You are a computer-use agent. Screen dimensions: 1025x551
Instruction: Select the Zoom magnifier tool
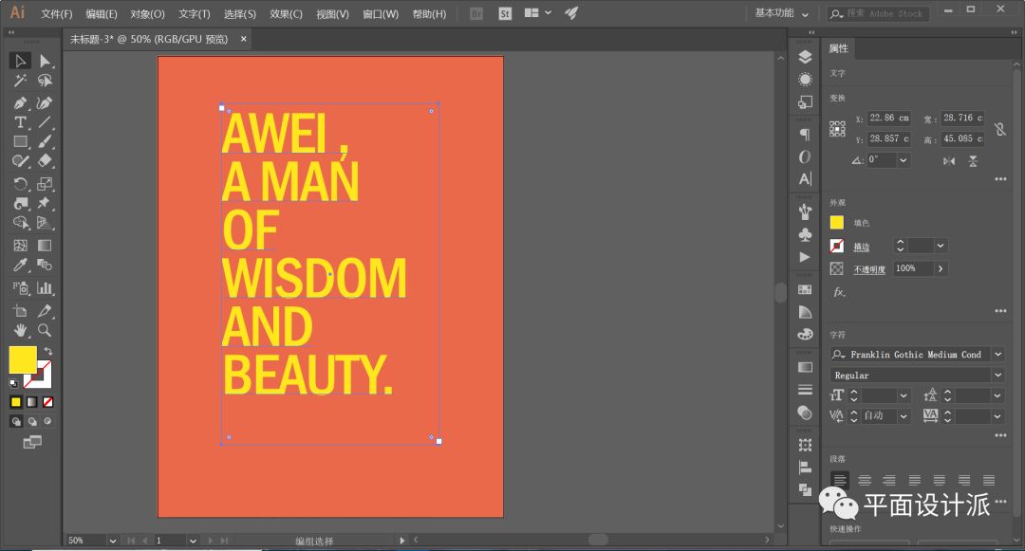[x=45, y=331]
